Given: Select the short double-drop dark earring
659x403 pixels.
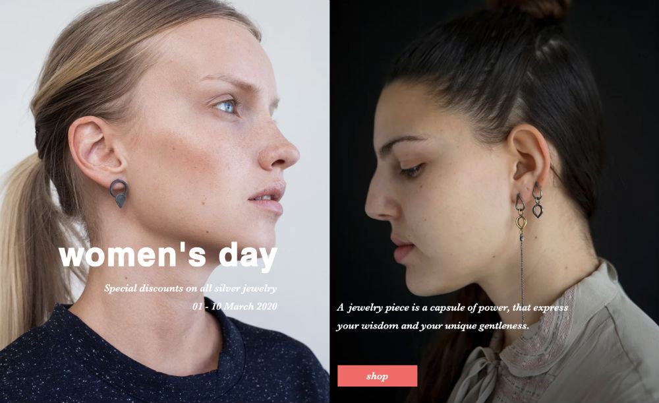Looking at the screenshot, I should click(x=538, y=199).
